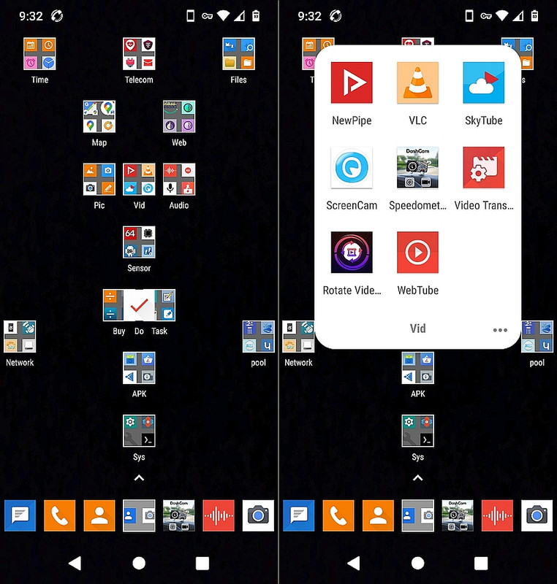Open Phone dialer in right dock
Screen dimensions: 557x584
tap(338, 516)
